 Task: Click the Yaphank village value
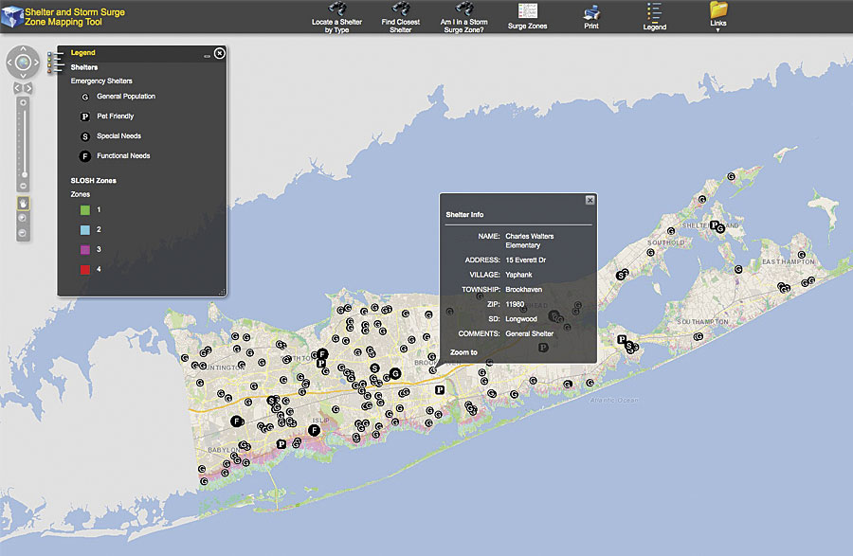click(x=518, y=275)
